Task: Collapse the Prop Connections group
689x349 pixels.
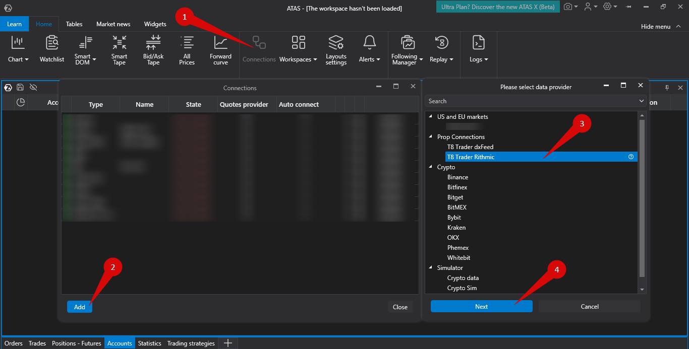Action: tap(430, 136)
